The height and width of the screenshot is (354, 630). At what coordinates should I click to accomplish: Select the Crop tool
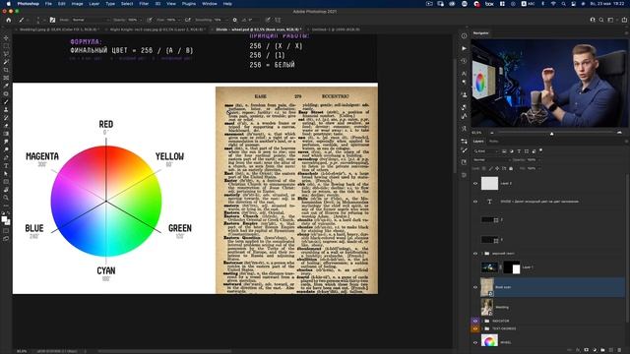tap(6, 70)
